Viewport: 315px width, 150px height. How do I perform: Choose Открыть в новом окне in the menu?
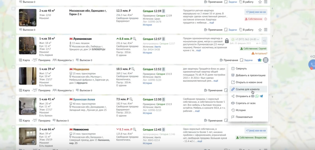pos(248,82)
